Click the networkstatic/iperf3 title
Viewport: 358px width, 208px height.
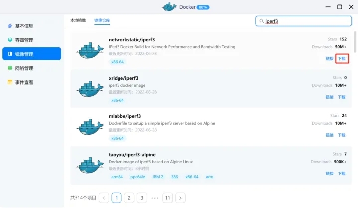(x=132, y=40)
